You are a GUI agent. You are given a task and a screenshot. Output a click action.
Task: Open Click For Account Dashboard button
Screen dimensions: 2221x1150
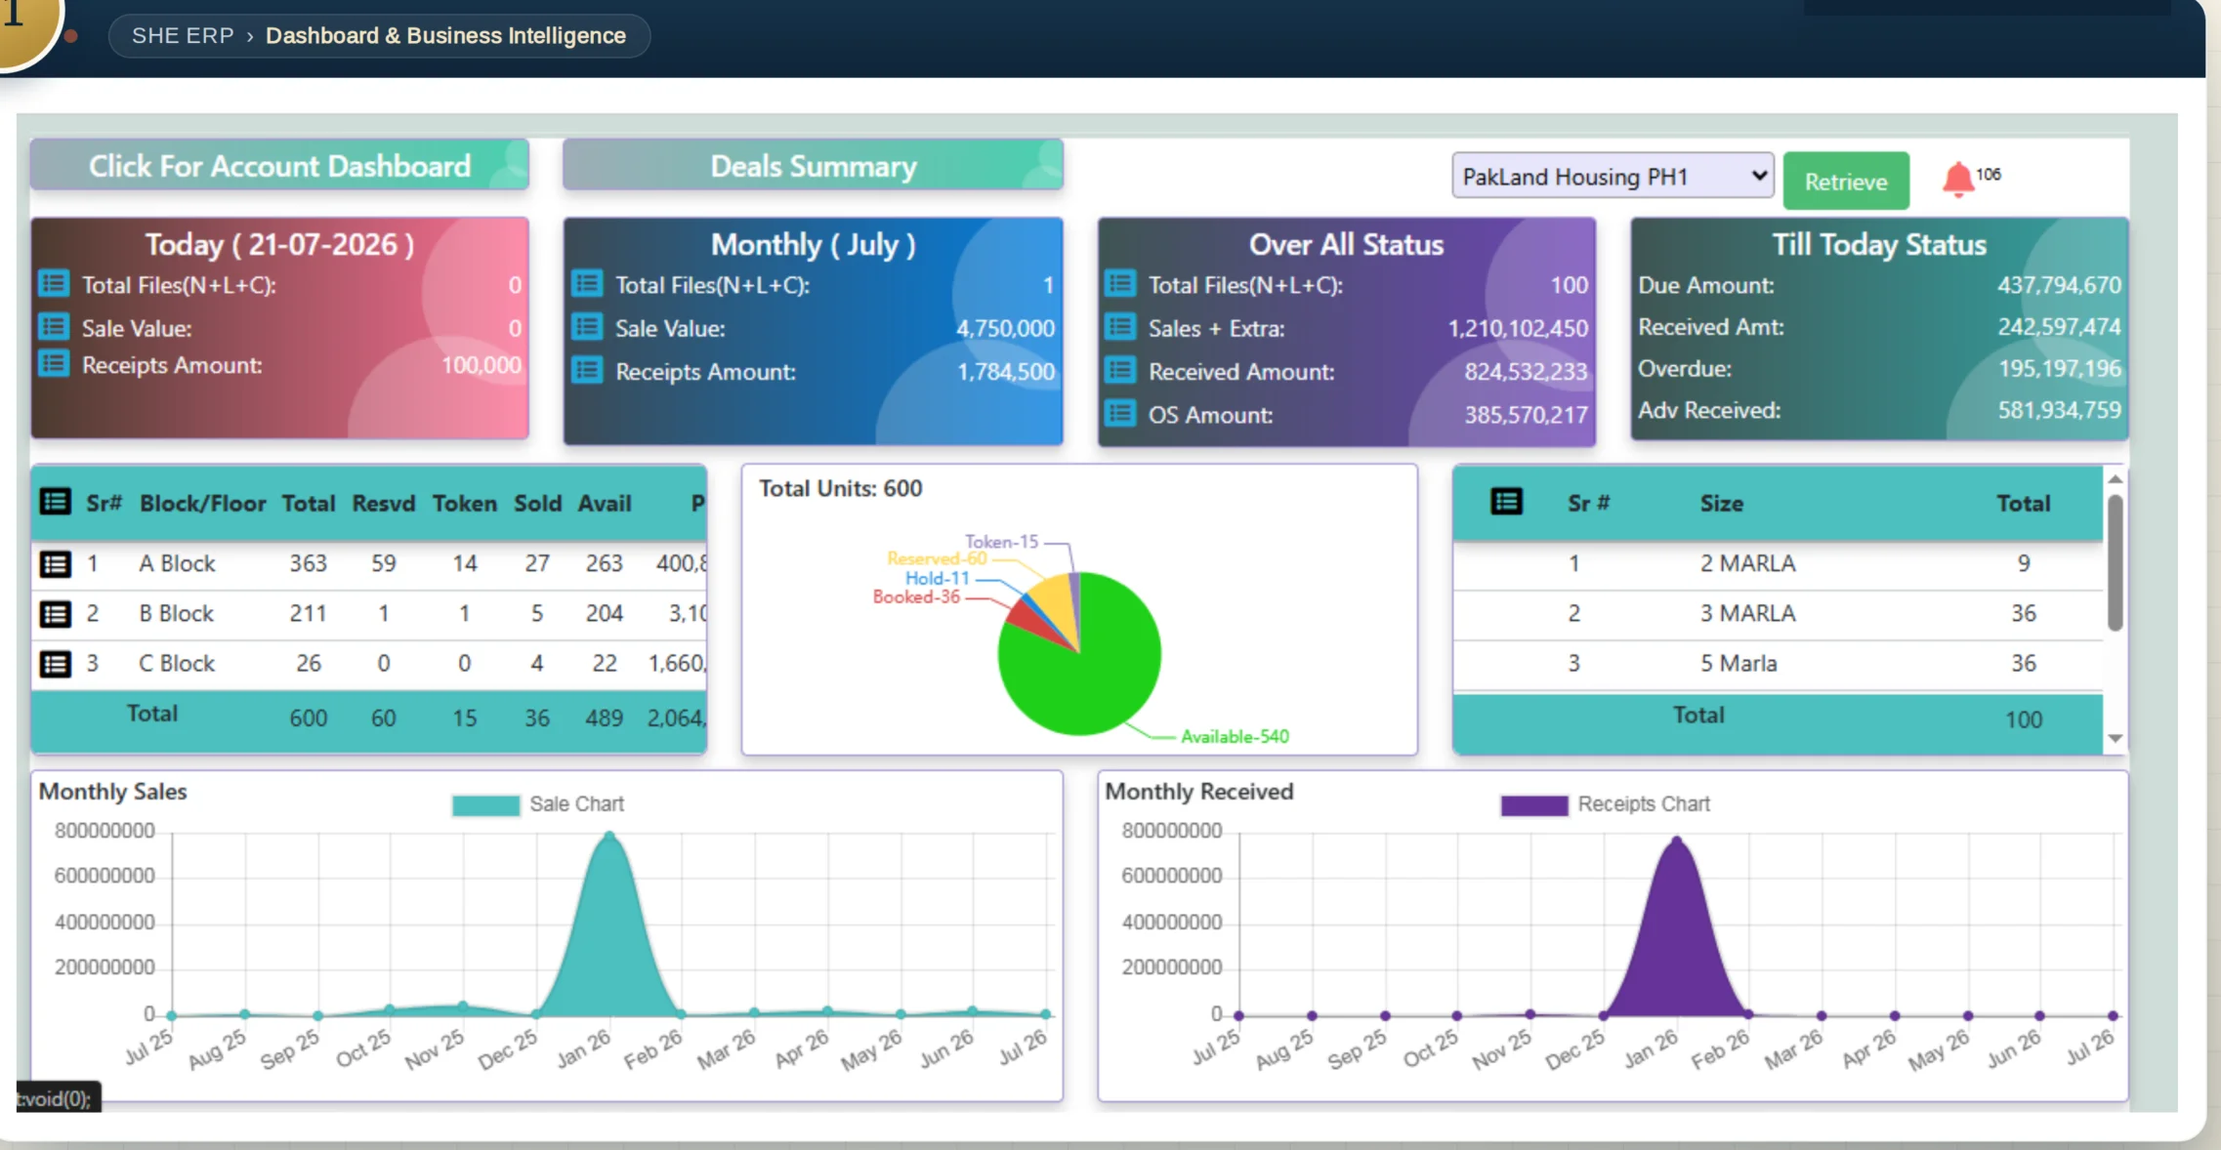pos(279,165)
